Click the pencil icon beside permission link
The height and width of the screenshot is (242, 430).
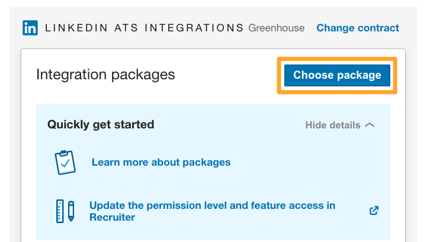tap(71, 211)
